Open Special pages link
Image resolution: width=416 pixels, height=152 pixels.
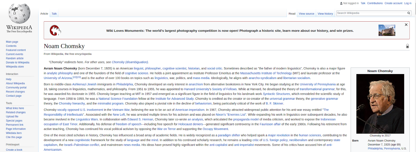pos(14,121)
